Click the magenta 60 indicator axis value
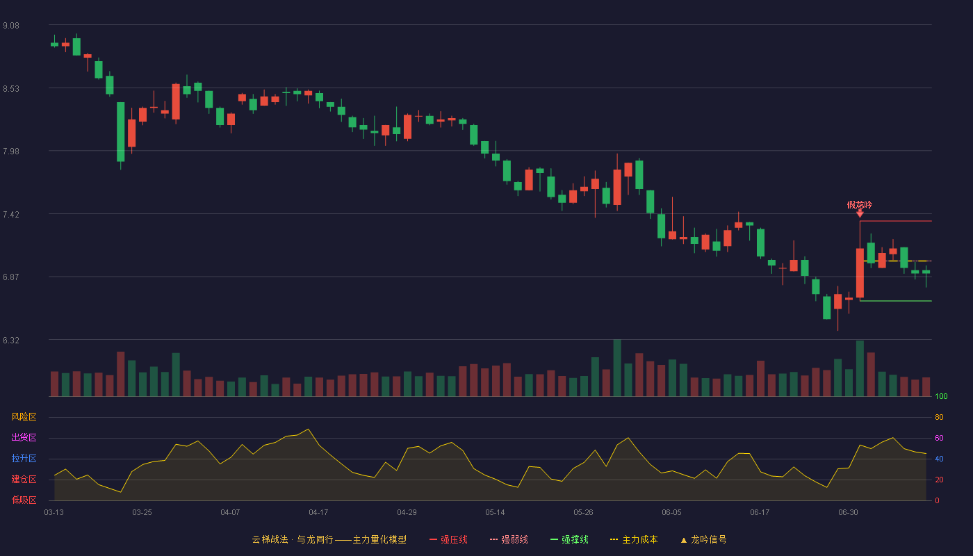Screen dimensions: 973x556 click(939, 438)
